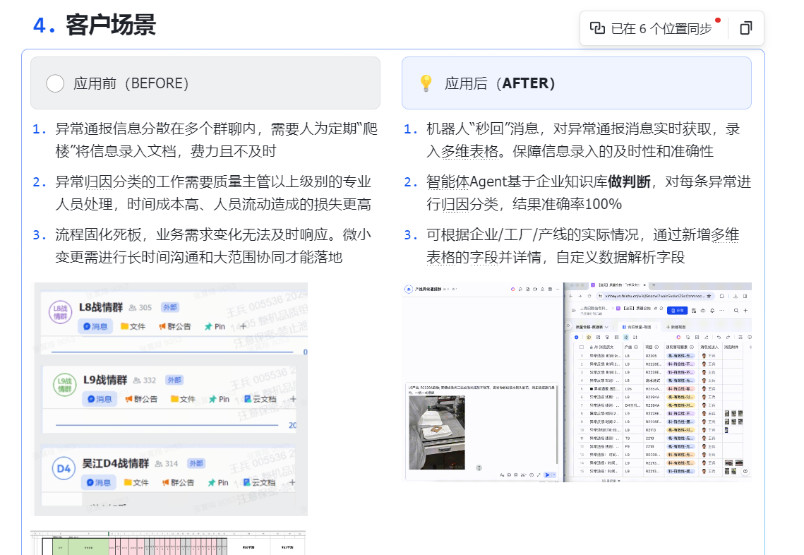Click the blue send arrow in chat

click(547, 475)
